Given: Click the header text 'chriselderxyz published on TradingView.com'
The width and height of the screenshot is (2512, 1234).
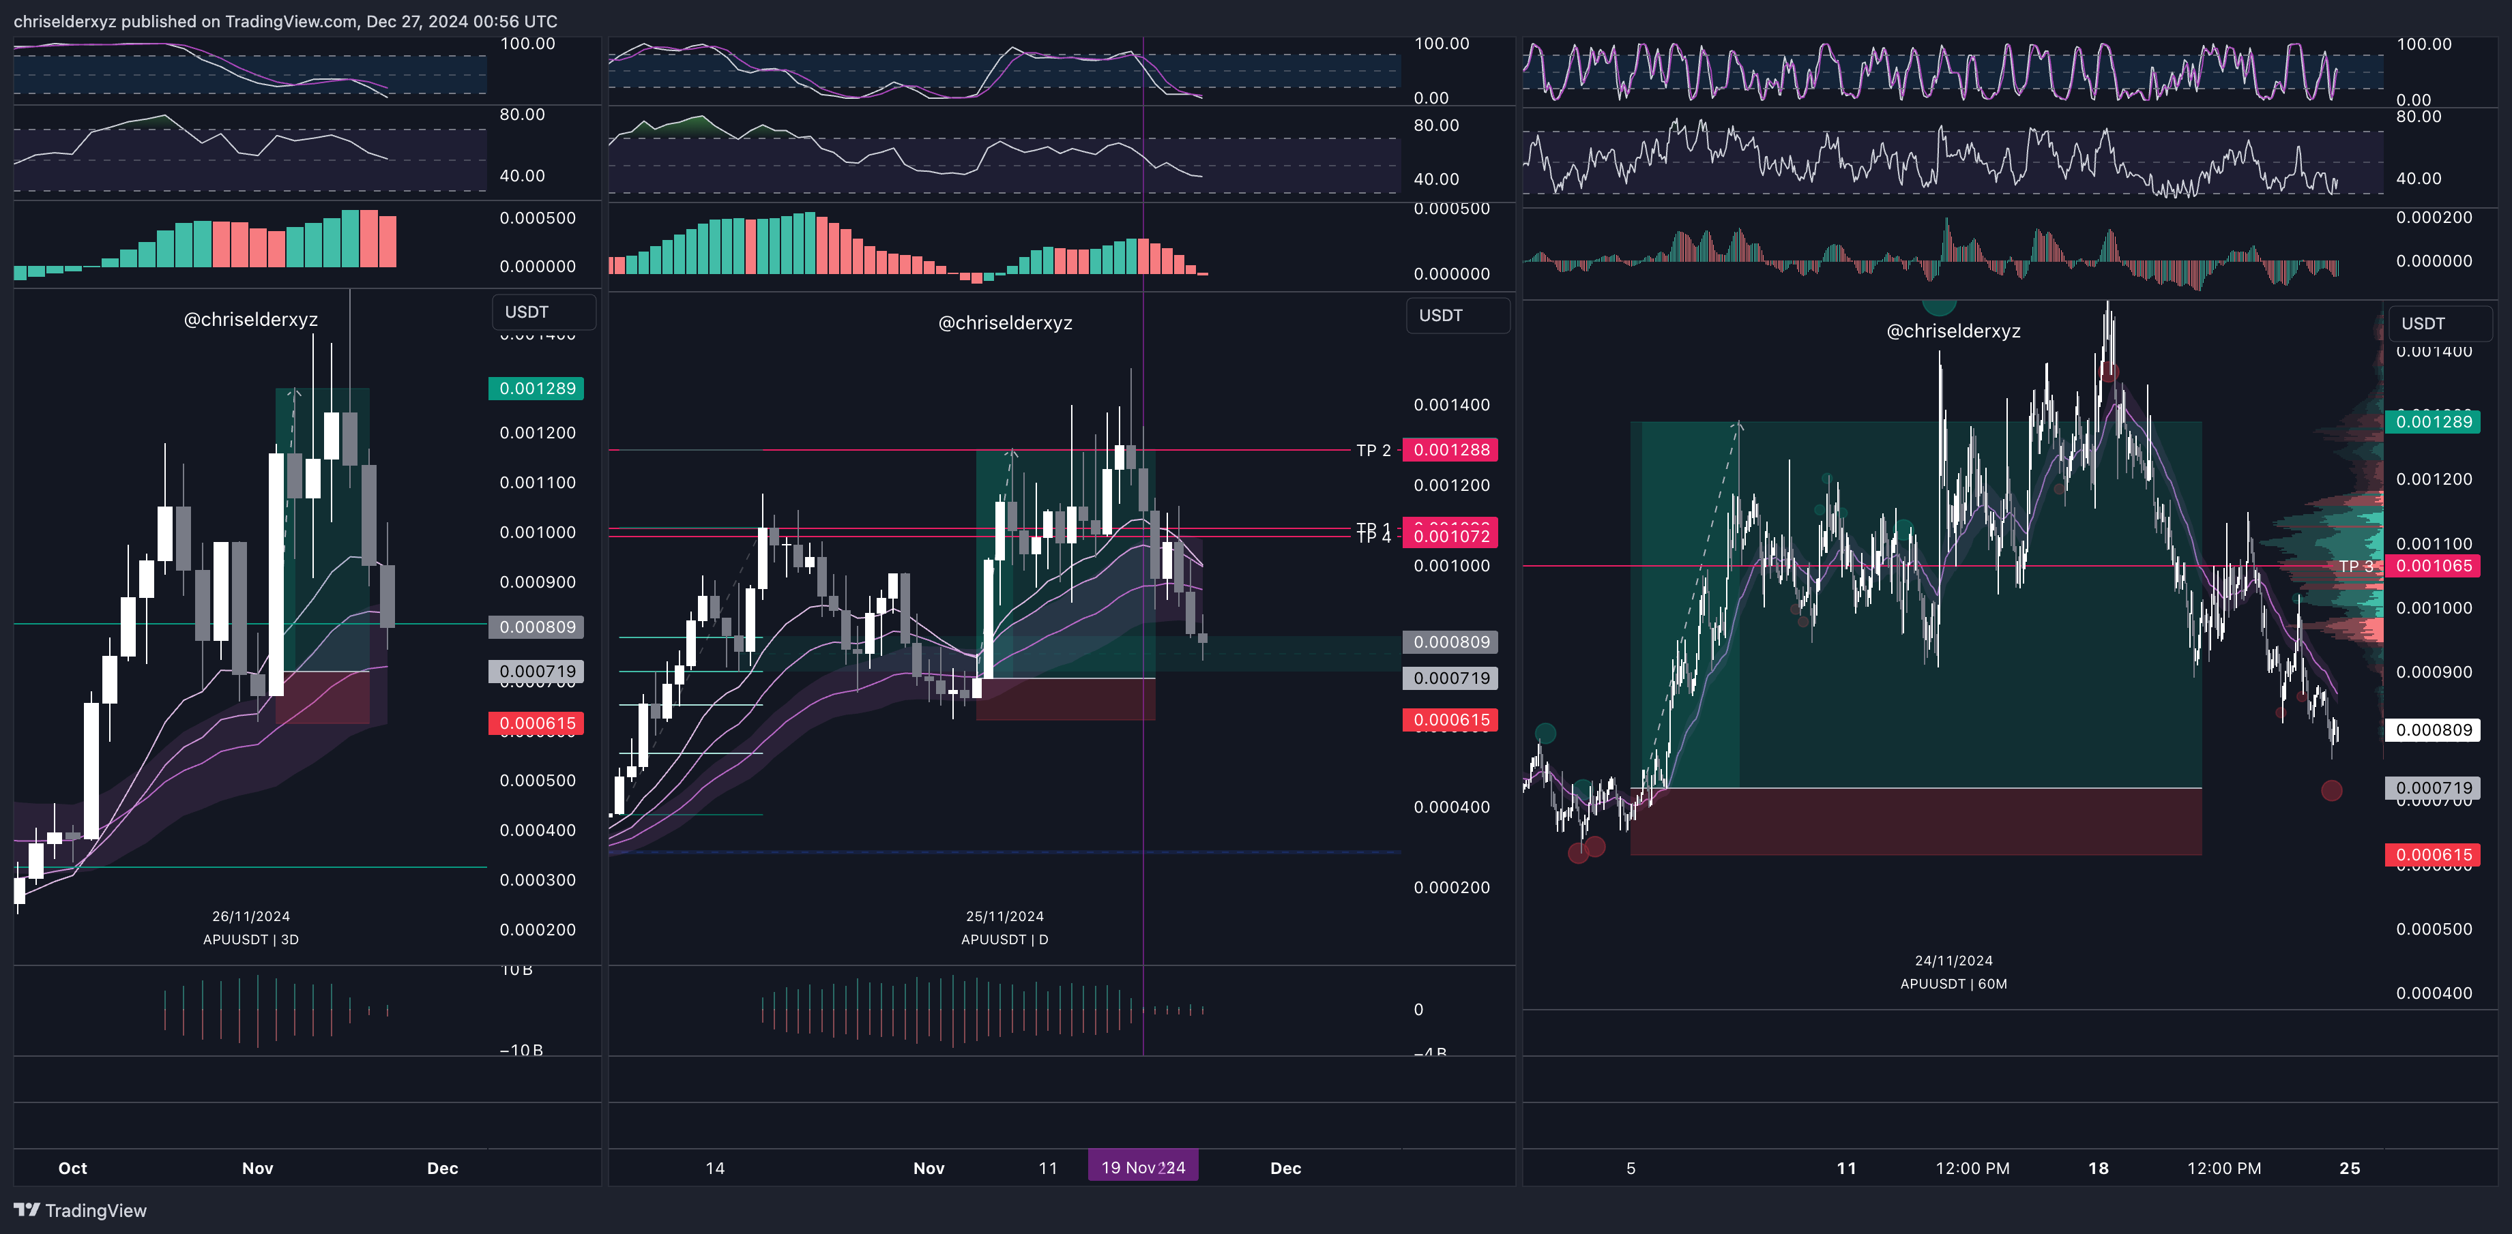Looking at the screenshot, I should (186, 21).
